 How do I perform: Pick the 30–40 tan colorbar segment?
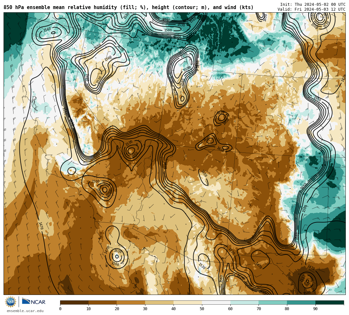(159, 302)
